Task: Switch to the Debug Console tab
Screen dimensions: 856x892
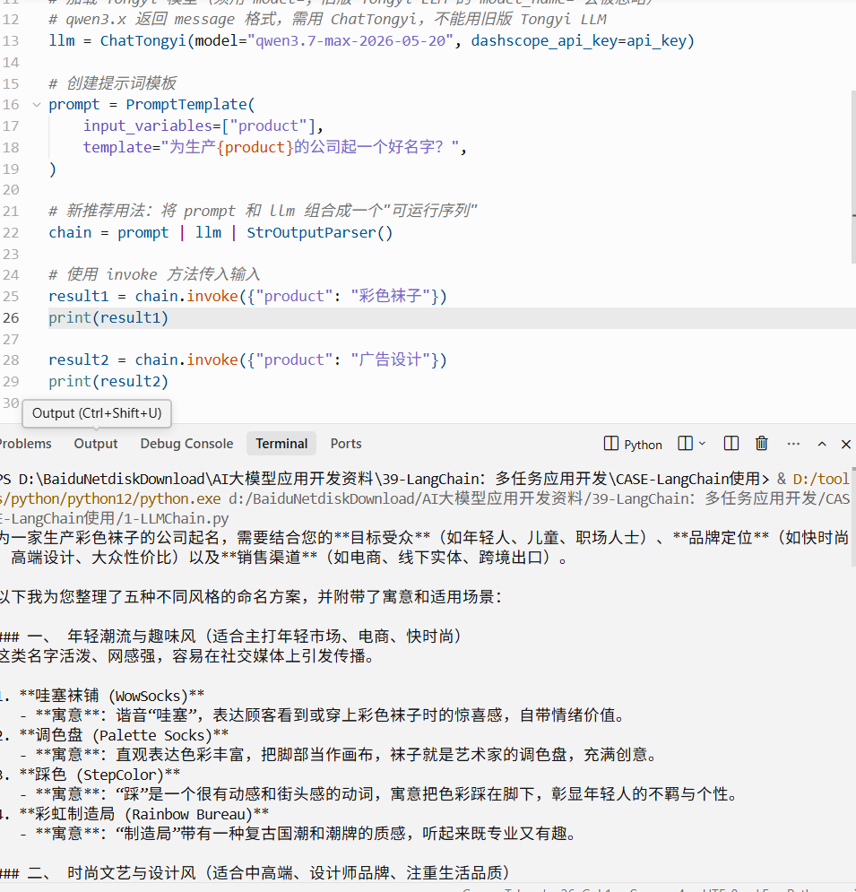Action: tap(186, 444)
